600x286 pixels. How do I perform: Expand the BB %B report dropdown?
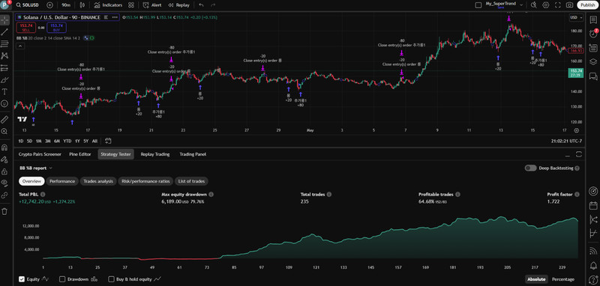tap(36, 168)
